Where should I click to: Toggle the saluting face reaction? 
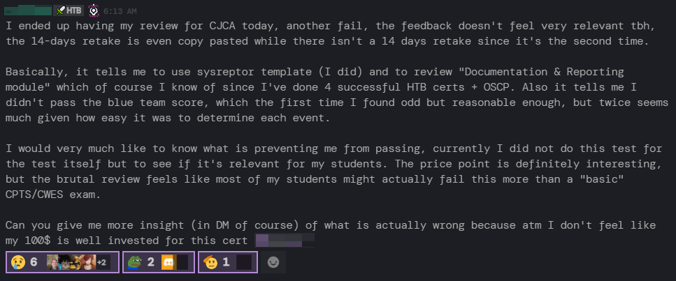(209, 263)
